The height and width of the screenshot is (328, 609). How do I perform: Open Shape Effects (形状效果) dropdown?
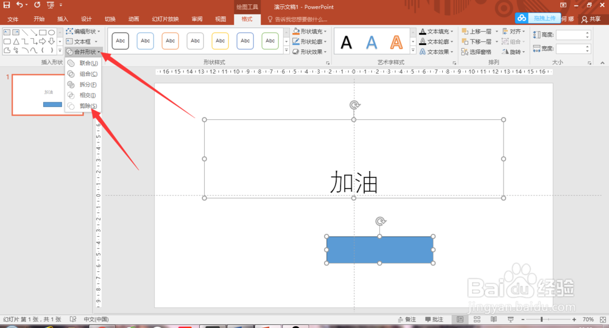309,52
